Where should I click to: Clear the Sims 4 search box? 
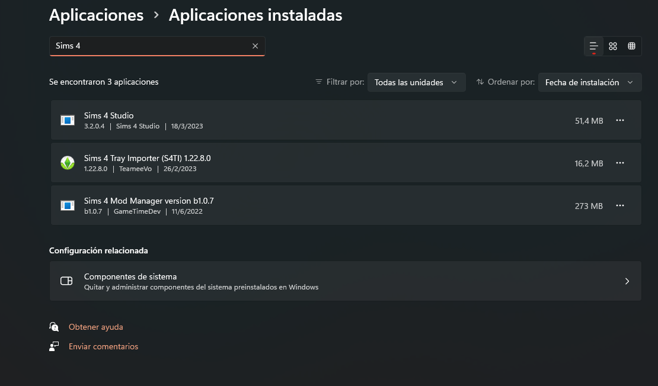255,46
